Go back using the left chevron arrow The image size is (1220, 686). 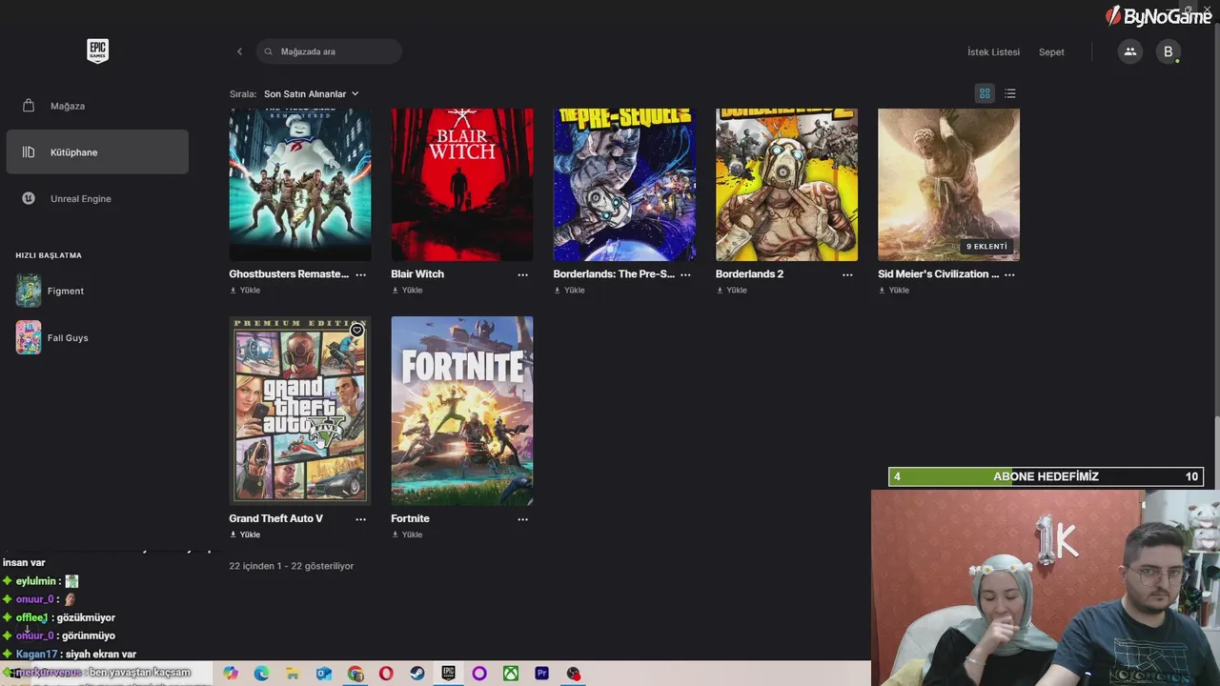click(x=239, y=51)
